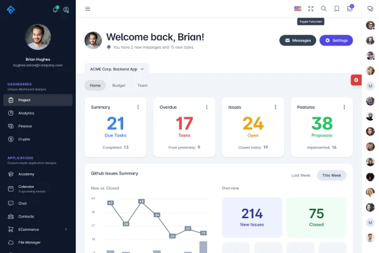Open Issues card options menu
This screenshot has height=253, width=379.
tap(275, 108)
